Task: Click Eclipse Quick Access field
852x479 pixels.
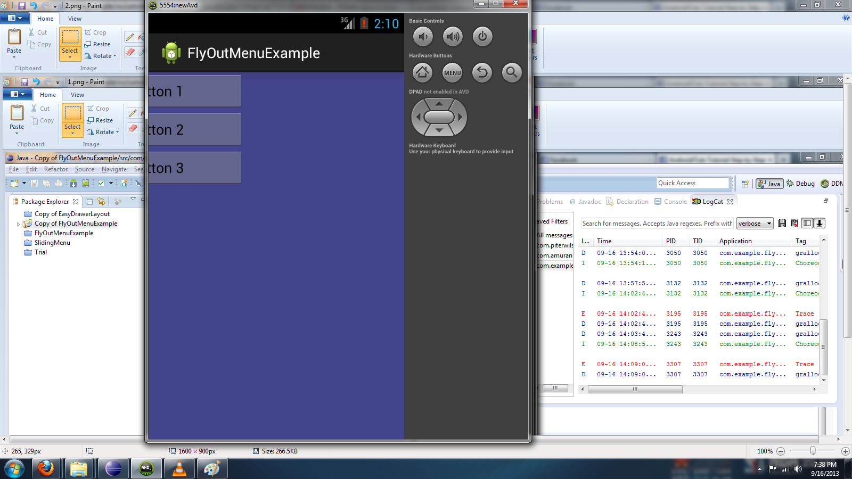Action: [x=692, y=183]
